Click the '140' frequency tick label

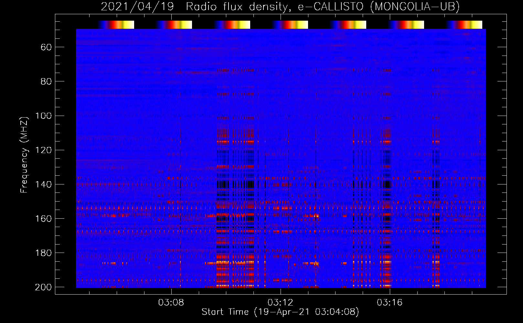point(43,184)
